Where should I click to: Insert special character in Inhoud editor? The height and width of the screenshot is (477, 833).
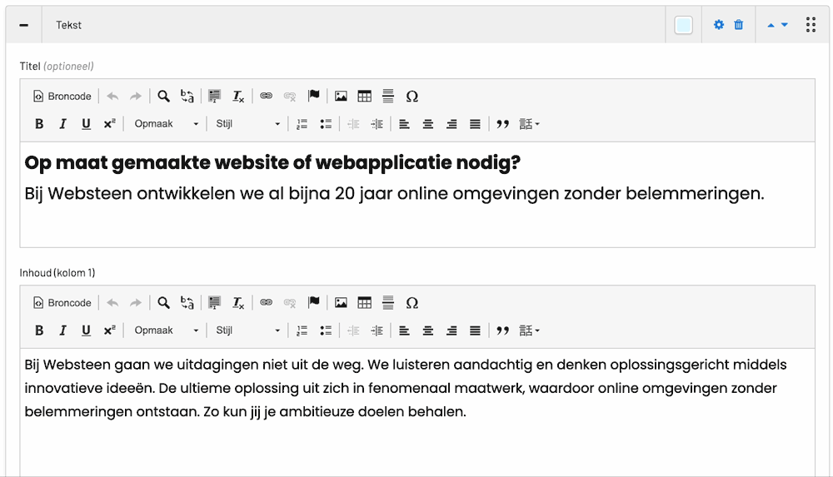(x=412, y=303)
